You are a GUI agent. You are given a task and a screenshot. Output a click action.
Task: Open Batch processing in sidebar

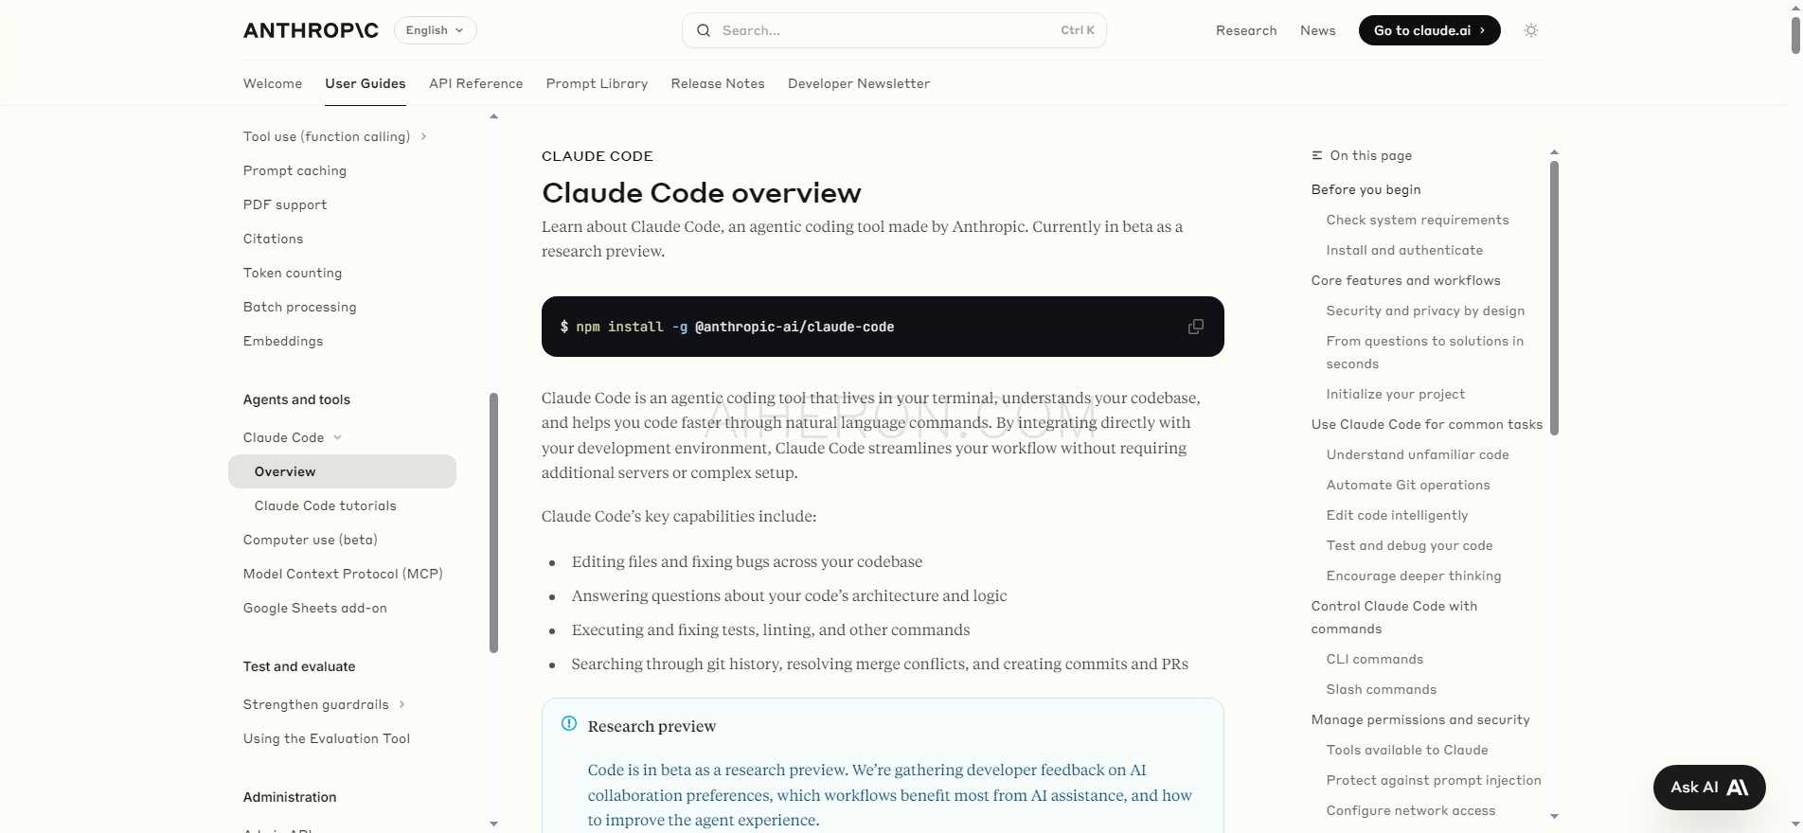pyautogui.click(x=300, y=307)
